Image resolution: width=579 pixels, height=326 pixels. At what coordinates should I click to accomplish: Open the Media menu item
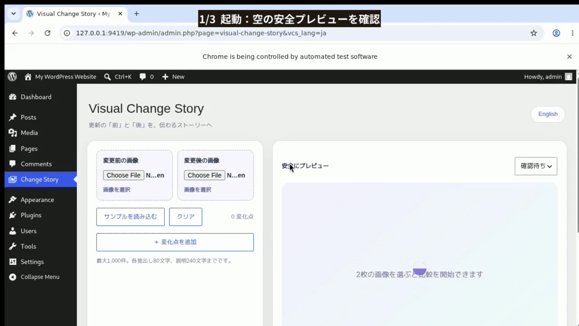point(41,132)
